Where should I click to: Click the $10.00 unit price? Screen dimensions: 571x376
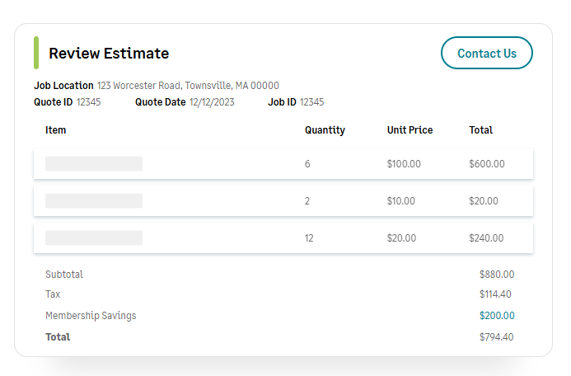click(x=401, y=201)
